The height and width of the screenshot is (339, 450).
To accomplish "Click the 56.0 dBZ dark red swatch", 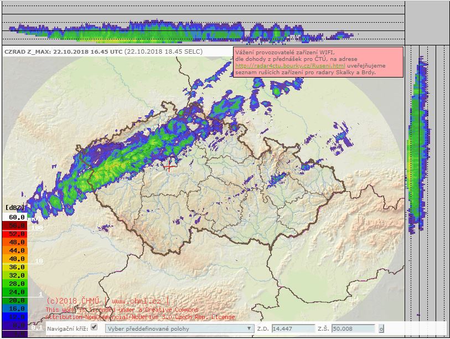I will point(14,225).
